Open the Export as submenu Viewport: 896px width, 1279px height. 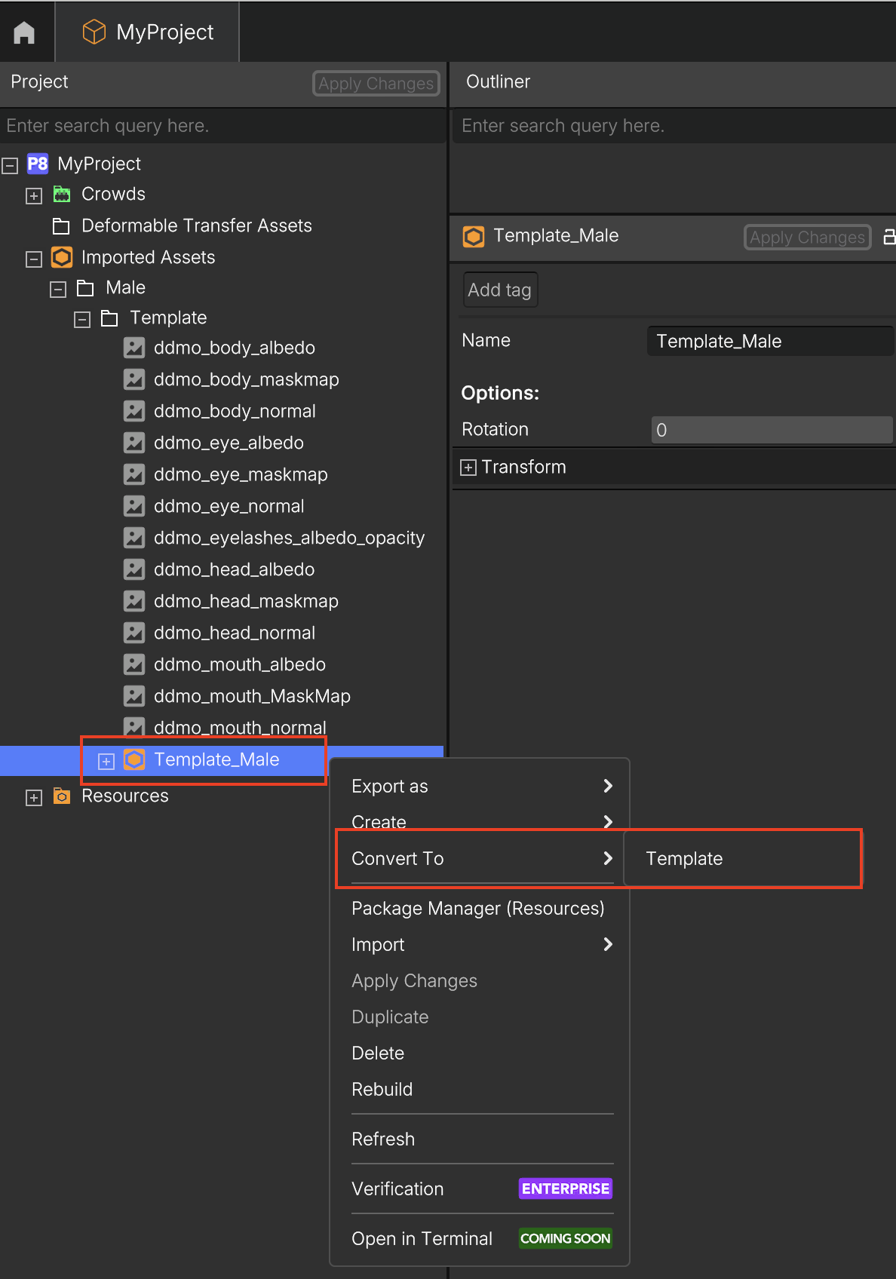click(x=482, y=786)
